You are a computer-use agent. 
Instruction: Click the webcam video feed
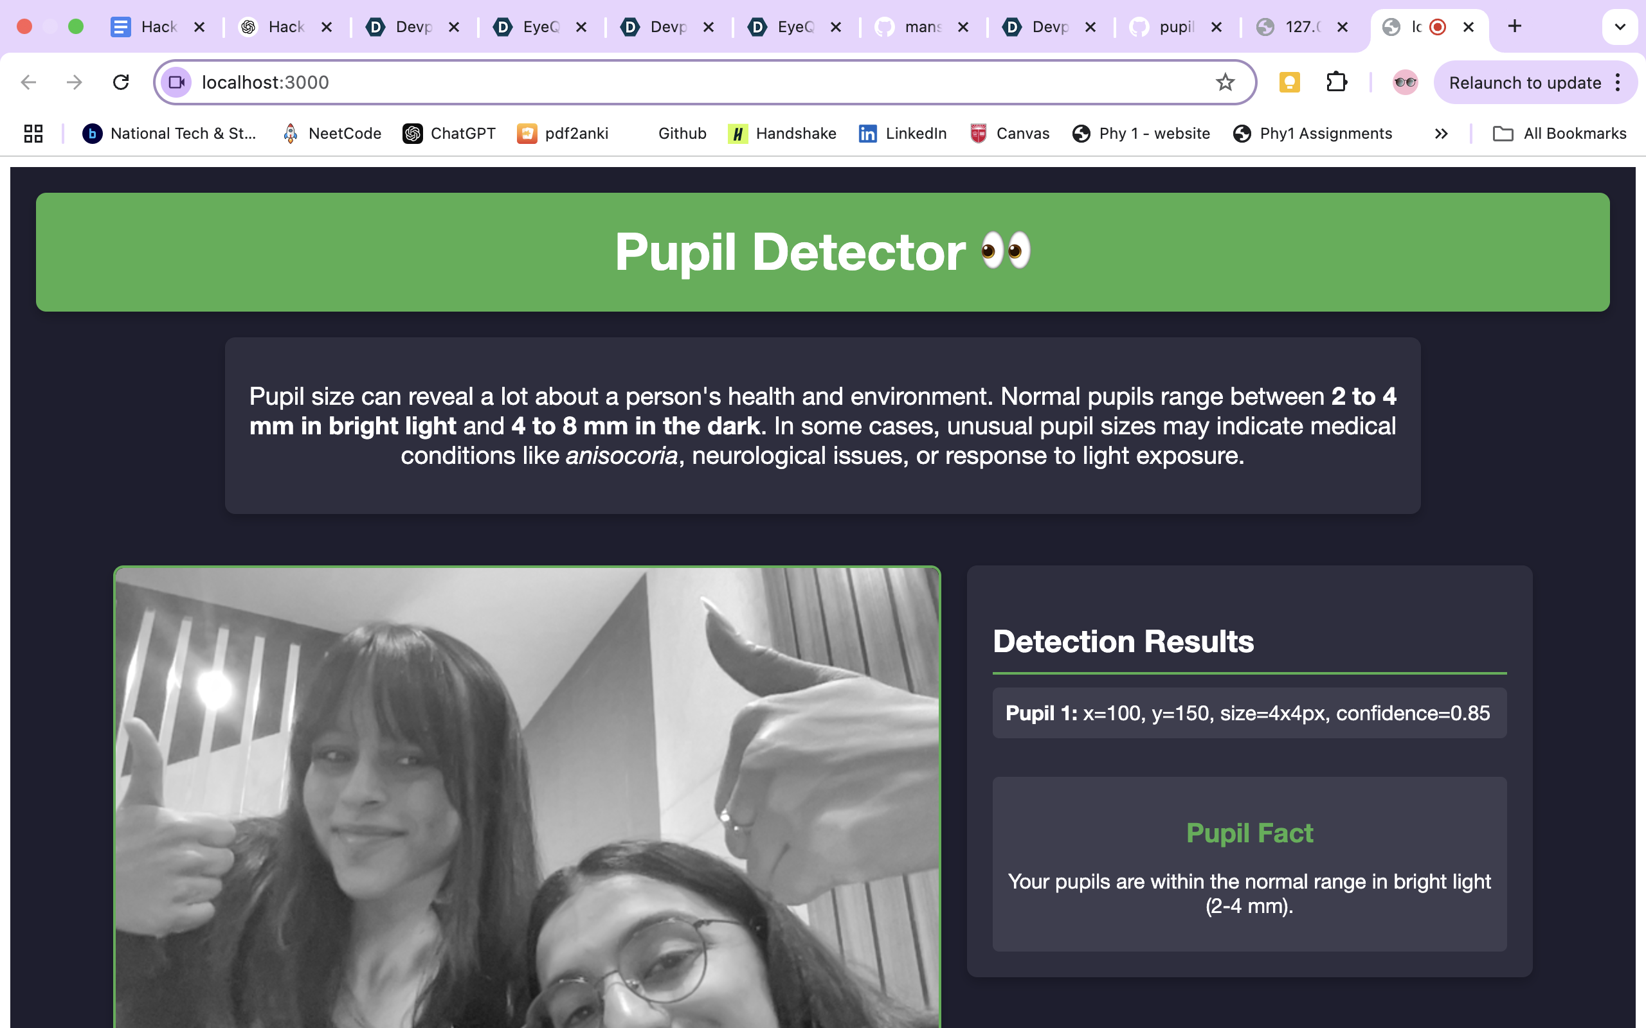(x=527, y=795)
